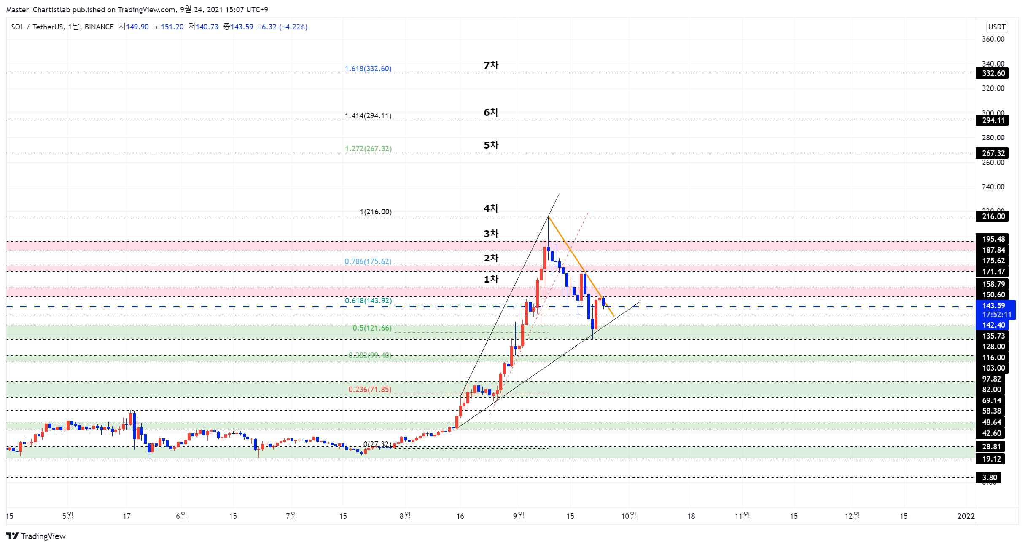The width and height of the screenshot is (1025, 547).
Task: Click the 195.48 price axis tag
Action: click(x=992, y=239)
